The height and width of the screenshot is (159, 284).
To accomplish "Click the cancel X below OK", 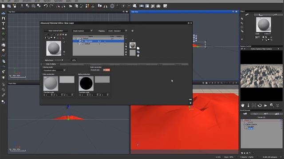I will click(x=190, y=103).
